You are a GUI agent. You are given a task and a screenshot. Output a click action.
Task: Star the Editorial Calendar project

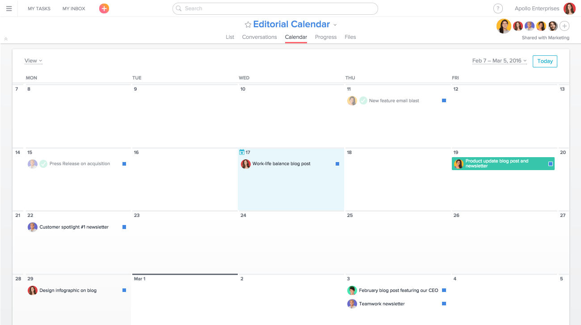point(248,24)
